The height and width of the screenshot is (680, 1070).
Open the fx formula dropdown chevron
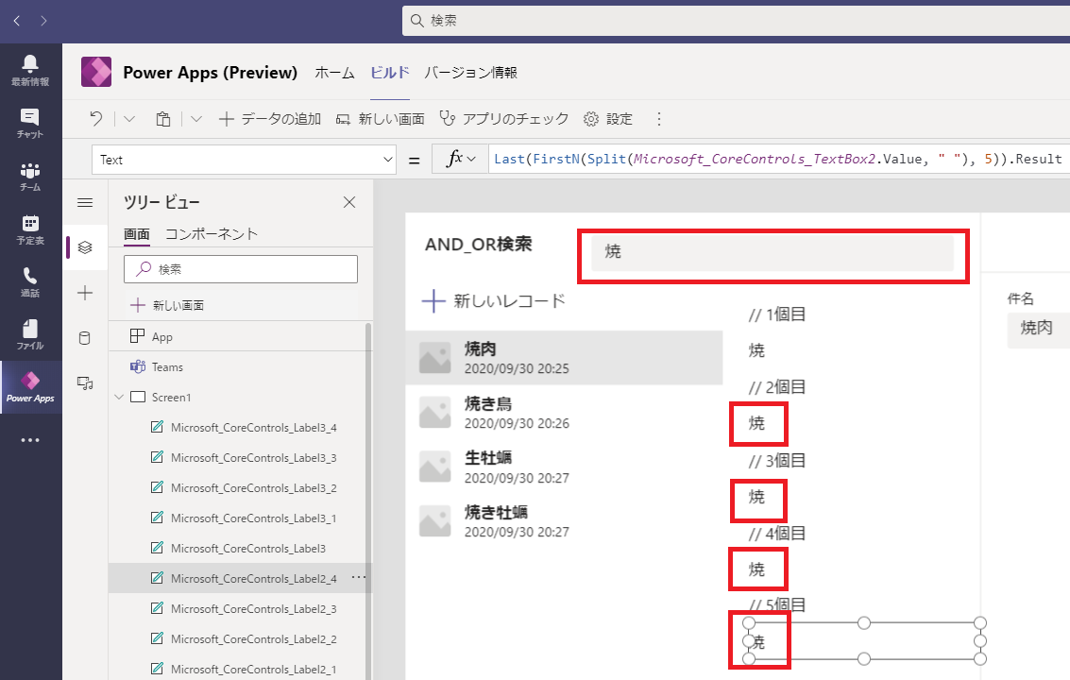click(x=472, y=158)
